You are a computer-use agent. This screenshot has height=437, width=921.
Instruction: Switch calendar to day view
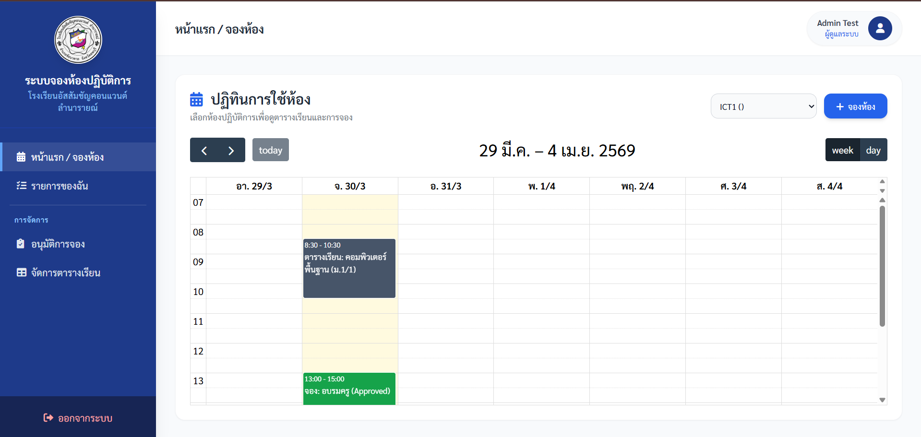[x=873, y=150]
